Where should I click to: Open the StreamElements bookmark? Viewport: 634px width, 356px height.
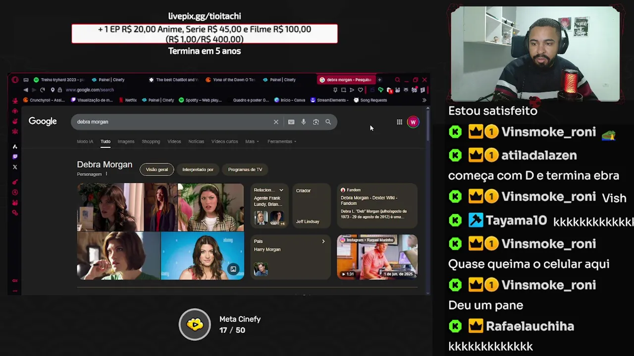pyautogui.click(x=328, y=100)
